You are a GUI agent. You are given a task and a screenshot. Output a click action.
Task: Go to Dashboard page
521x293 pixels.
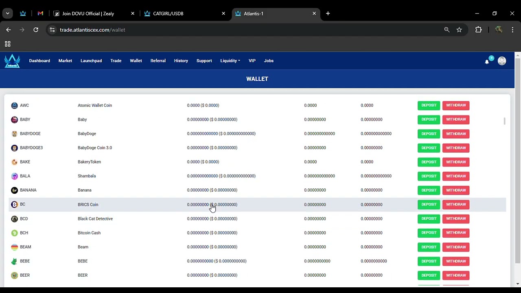coord(39,61)
